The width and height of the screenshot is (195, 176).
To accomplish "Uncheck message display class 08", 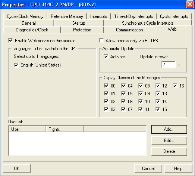I will pos(141,86).
